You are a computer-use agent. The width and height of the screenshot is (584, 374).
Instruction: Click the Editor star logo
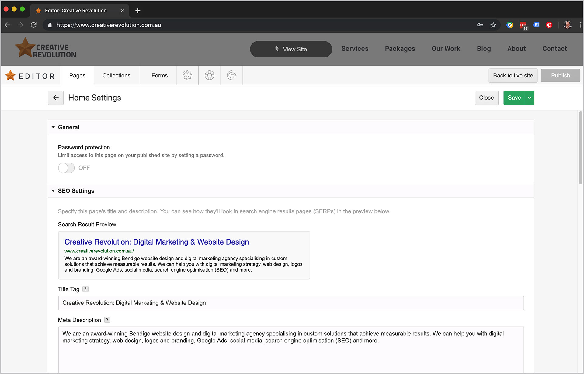point(10,75)
